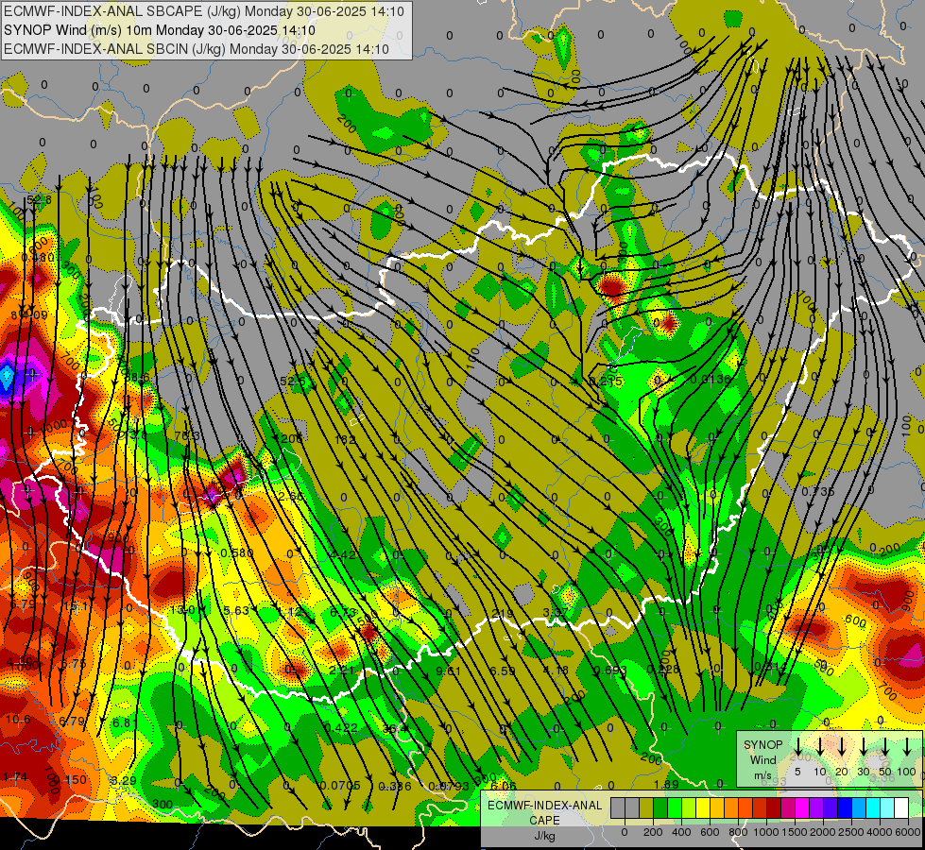The image size is (925, 850).
Task: Click the 162 value on the map
Action: 345,439
